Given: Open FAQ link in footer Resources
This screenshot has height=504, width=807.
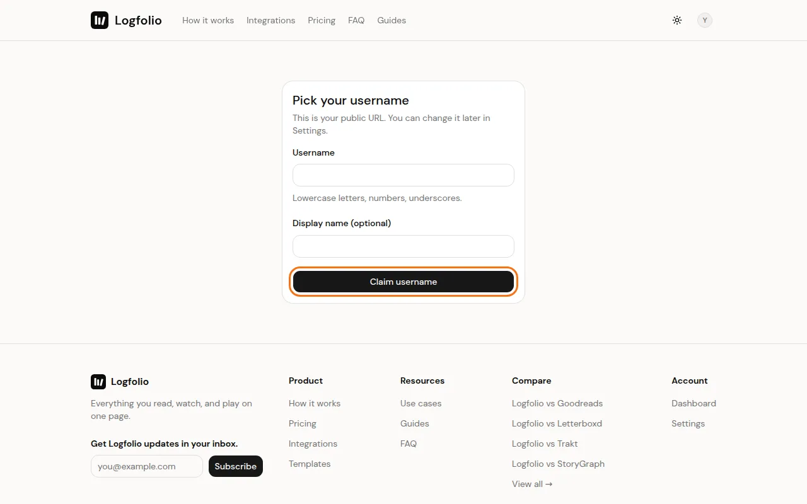Looking at the screenshot, I should coord(409,444).
